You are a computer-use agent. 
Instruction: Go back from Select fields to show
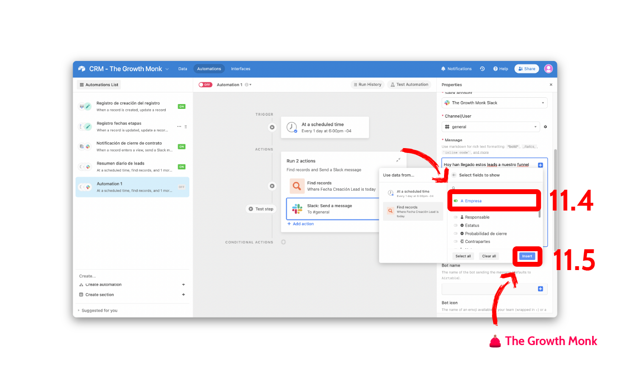454,175
